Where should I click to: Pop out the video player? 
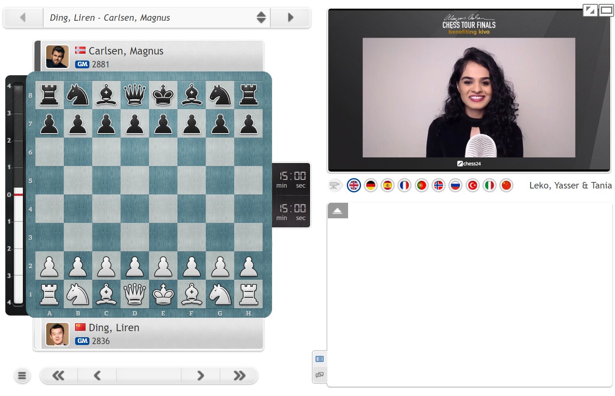(x=590, y=10)
